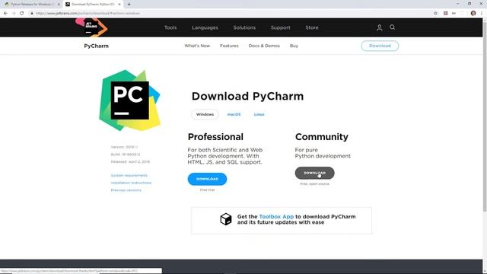The width and height of the screenshot is (487, 274).
Task: Open the Buy page
Action: pyautogui.click(x=294, y=46)
